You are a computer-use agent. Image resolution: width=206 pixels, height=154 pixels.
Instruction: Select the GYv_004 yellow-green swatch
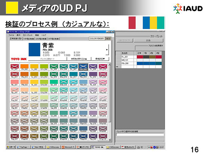pyautogui.click(x=44, y=67)
